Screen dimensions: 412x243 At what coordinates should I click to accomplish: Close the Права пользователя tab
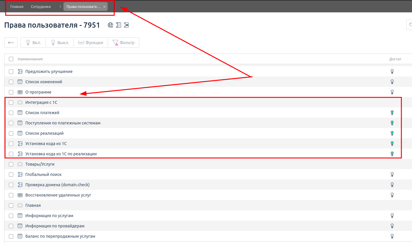[x=104, y=7]
